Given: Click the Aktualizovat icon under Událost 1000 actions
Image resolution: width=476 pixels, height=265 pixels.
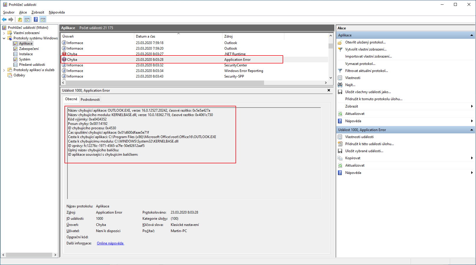Looking at the screenshot, I should (x=340, y=165).
